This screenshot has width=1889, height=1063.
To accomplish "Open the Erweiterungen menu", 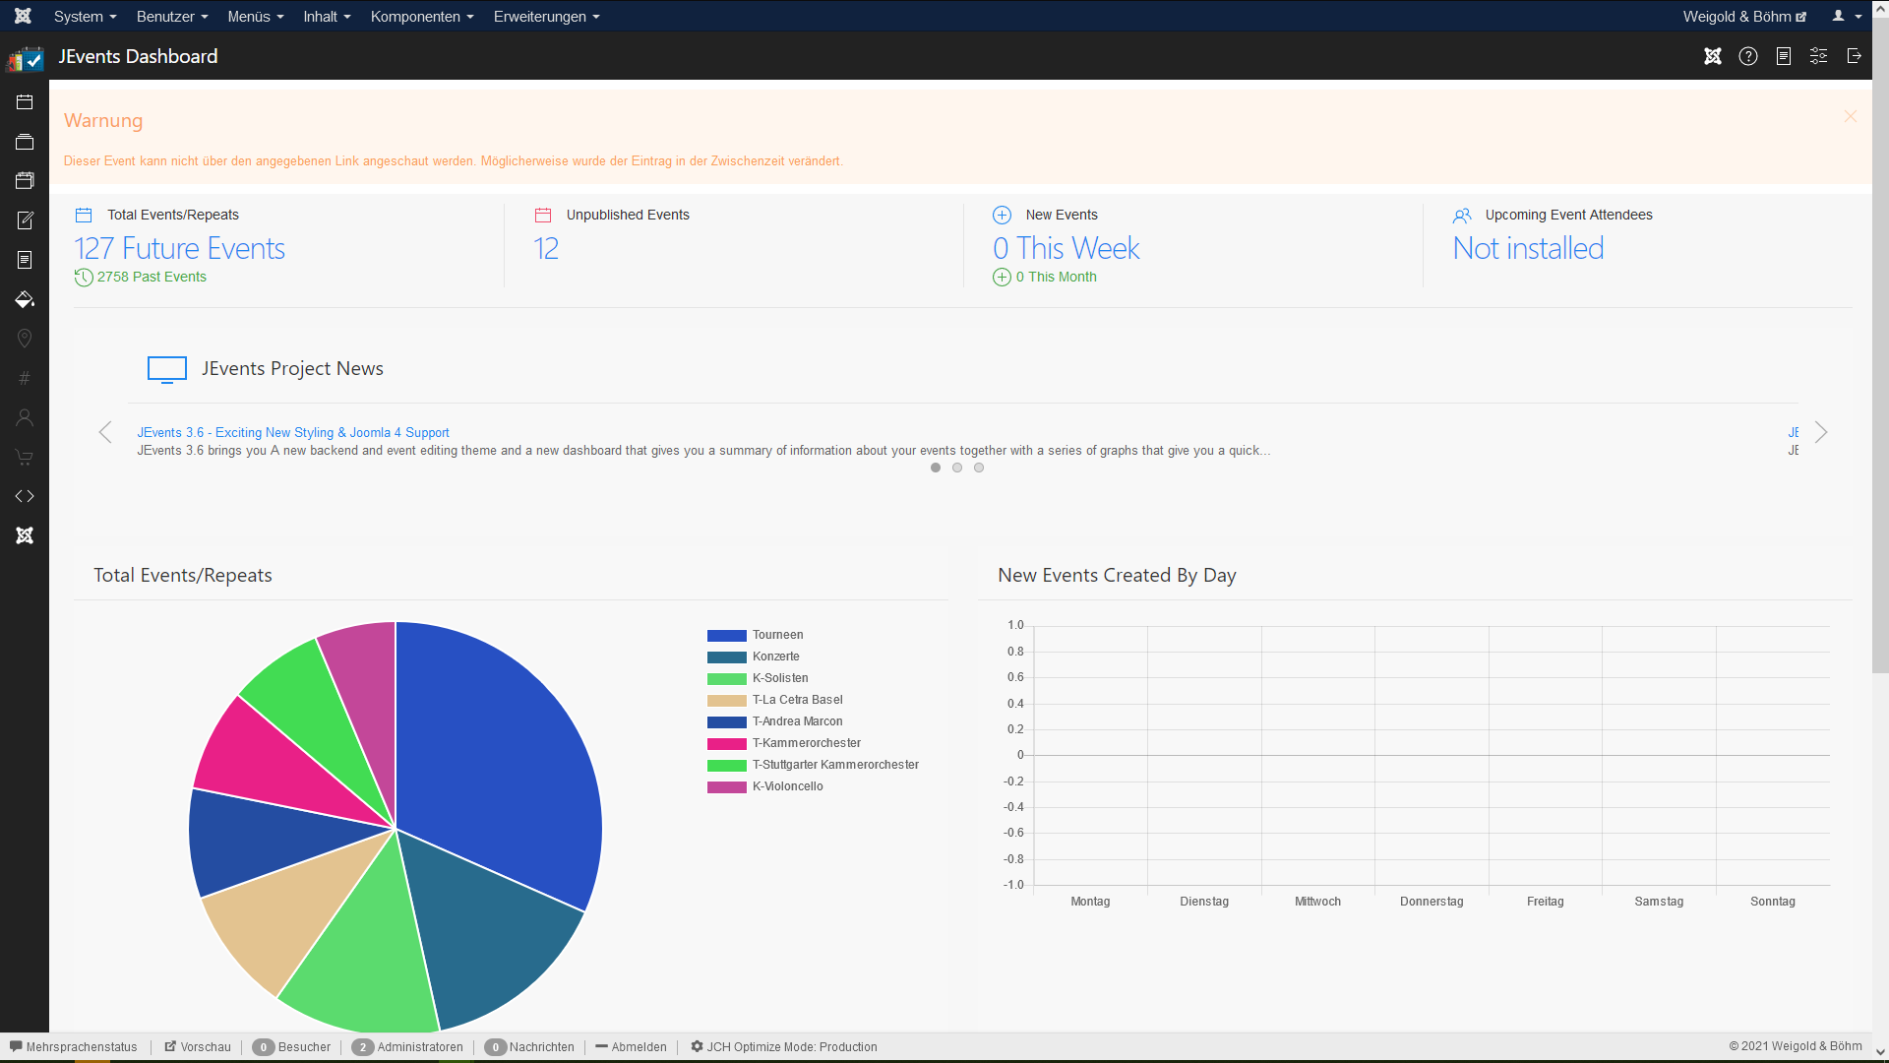I will point(546,17).
